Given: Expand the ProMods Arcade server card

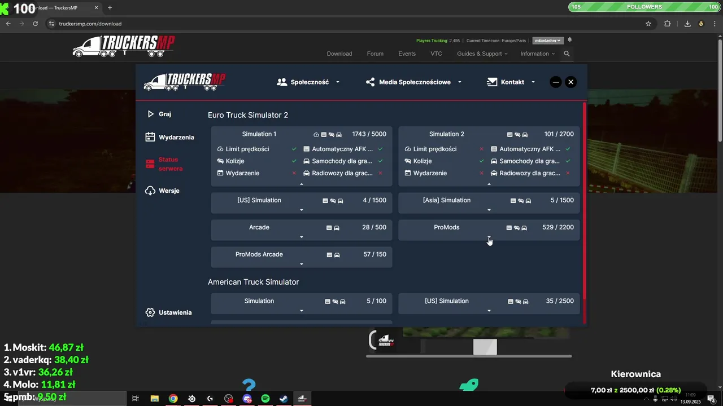Looking at the screenshot, I should pos(302,264).
